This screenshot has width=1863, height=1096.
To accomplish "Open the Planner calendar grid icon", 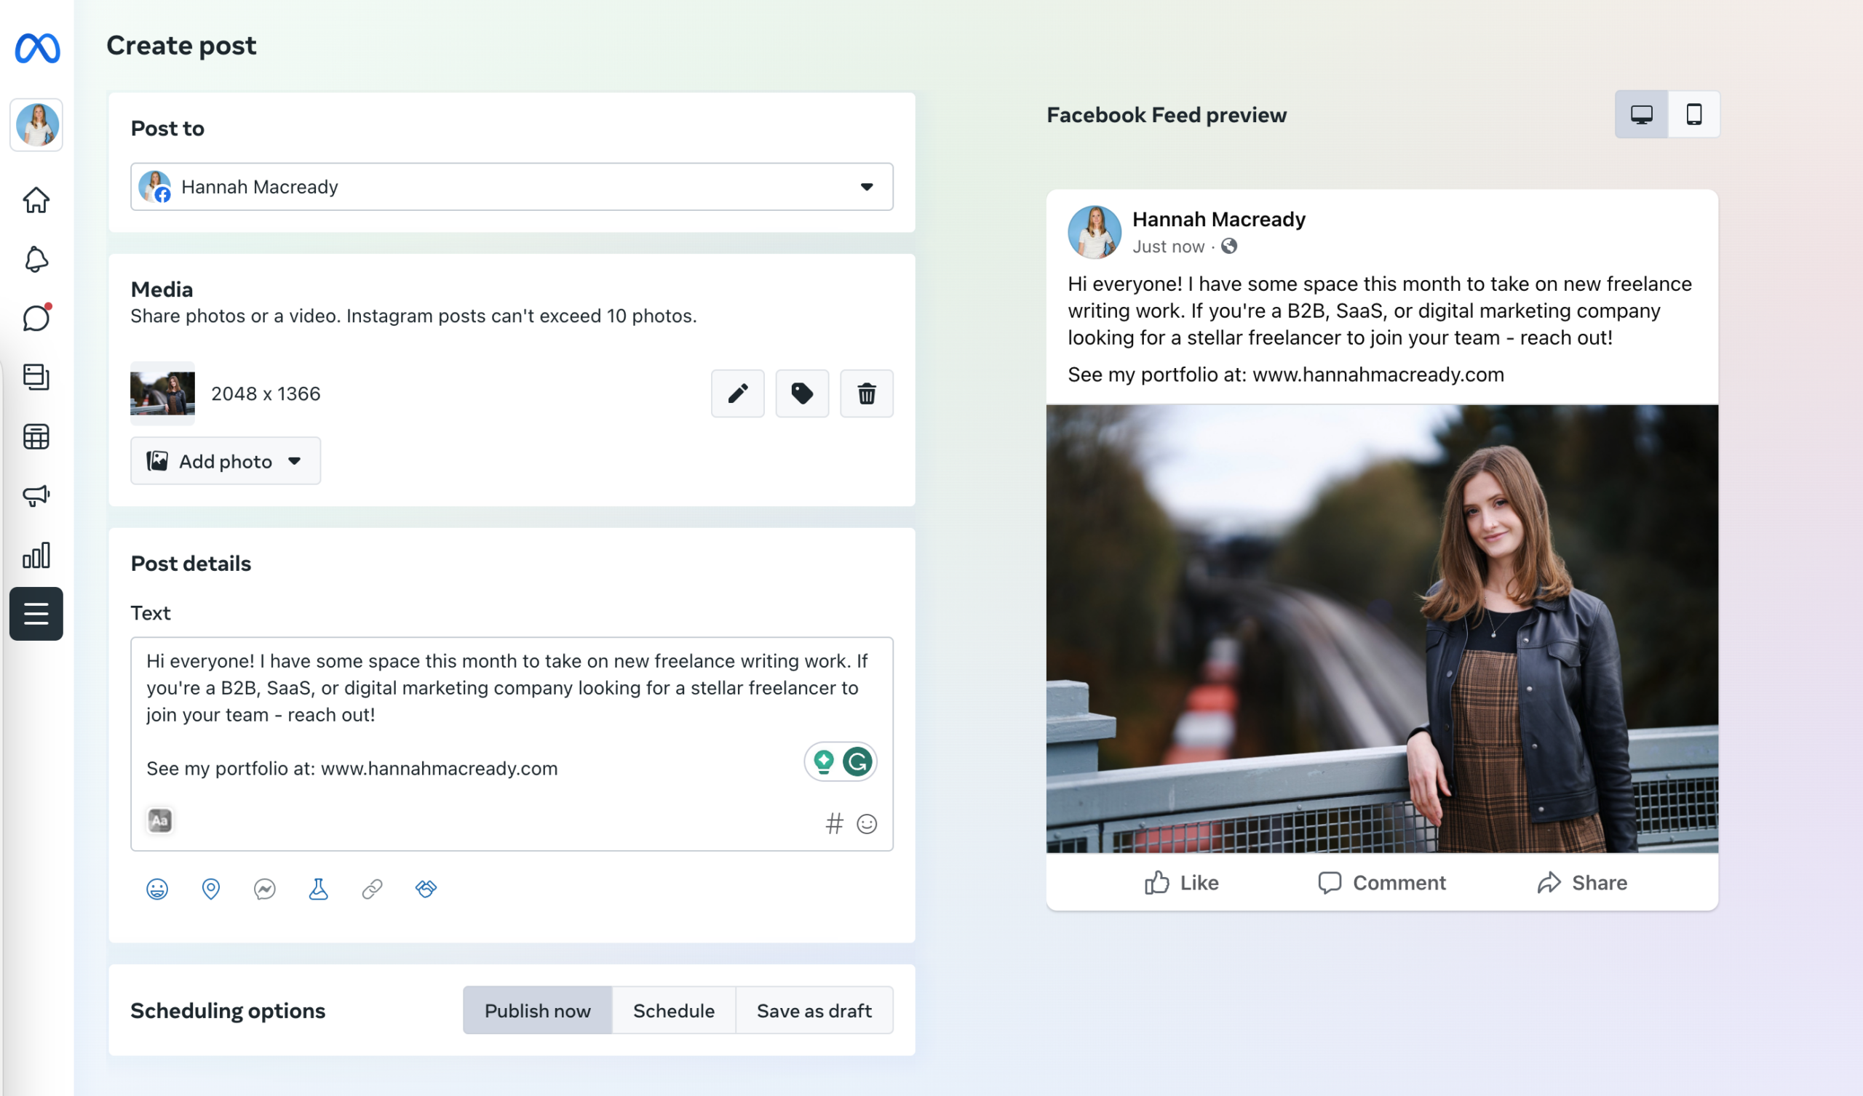I will click(36, 437).
